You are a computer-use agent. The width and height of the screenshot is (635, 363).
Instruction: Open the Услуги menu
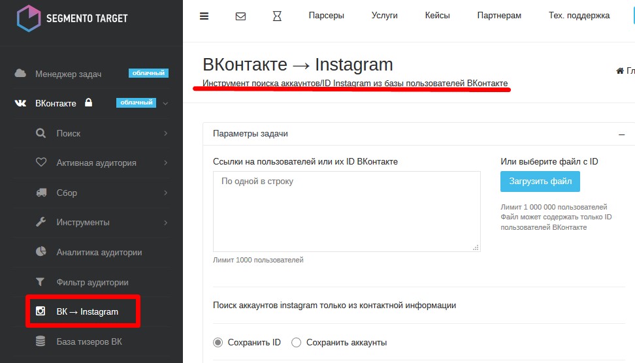pos(384,16)
